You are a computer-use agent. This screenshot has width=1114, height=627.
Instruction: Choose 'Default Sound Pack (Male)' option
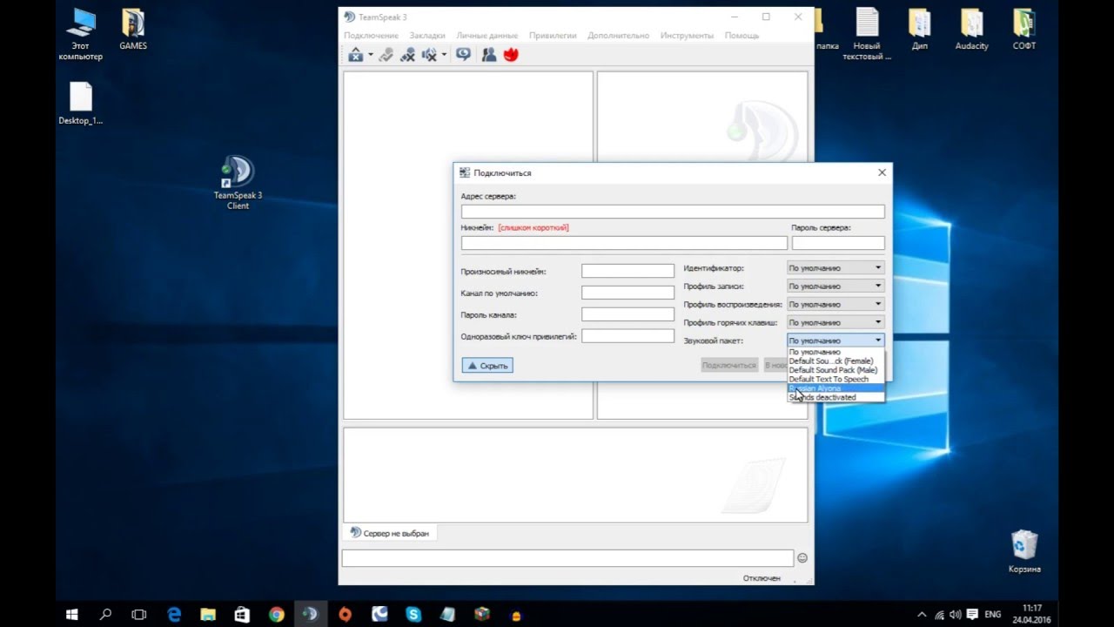(x=835, y=370)
